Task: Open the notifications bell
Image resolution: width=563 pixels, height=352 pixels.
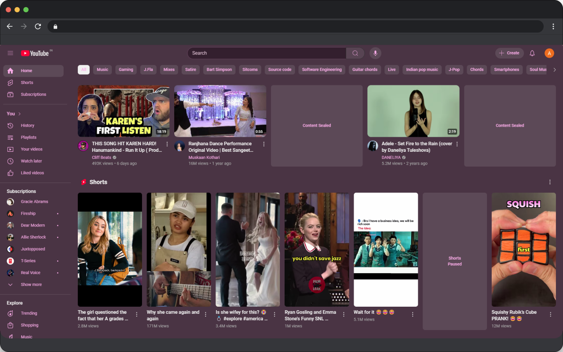Action: click(532, 53)
